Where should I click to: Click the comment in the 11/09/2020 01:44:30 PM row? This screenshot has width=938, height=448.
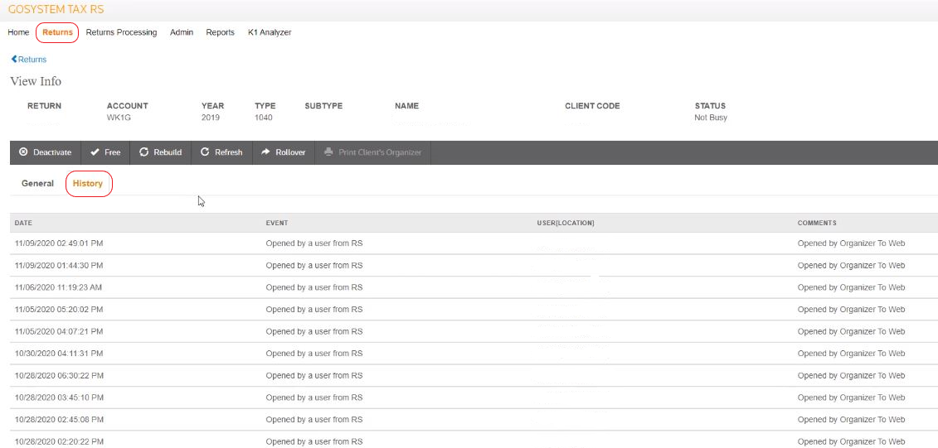pos(851,265)
